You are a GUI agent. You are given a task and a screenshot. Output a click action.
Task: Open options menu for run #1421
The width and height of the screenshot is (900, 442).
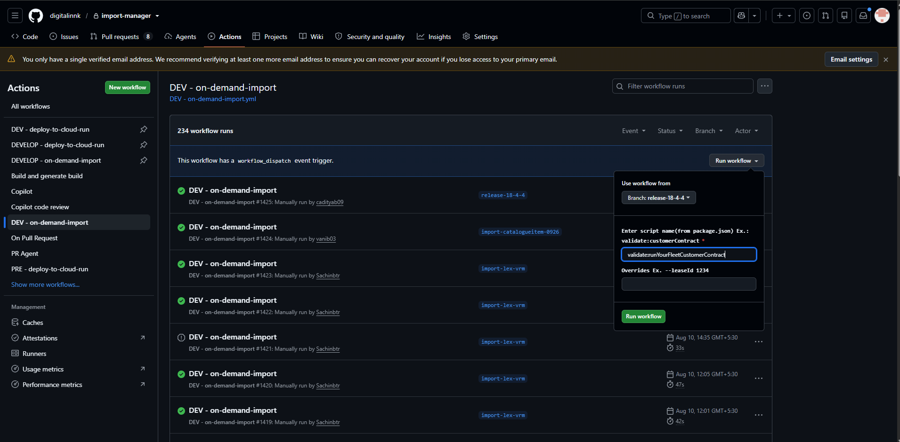(759, 342)
